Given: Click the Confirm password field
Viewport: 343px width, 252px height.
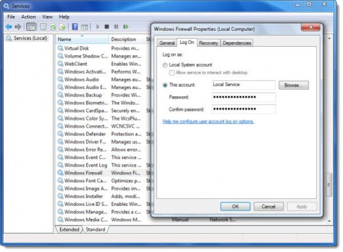Looking at the screenshot, I should 244,109.
